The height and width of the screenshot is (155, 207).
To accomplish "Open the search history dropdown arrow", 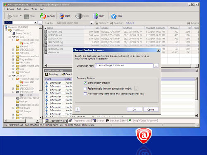I will click(x=92, y=23).
